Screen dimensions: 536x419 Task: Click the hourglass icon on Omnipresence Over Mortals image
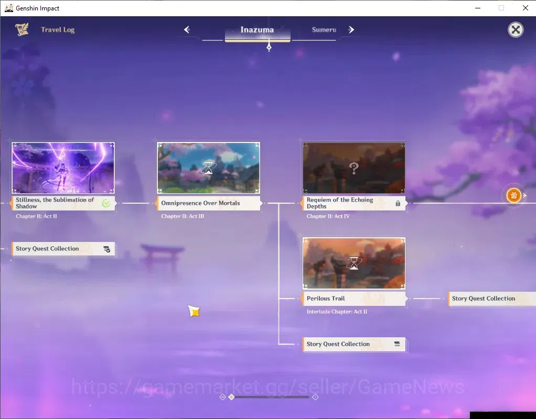click(x=209, y=168)
